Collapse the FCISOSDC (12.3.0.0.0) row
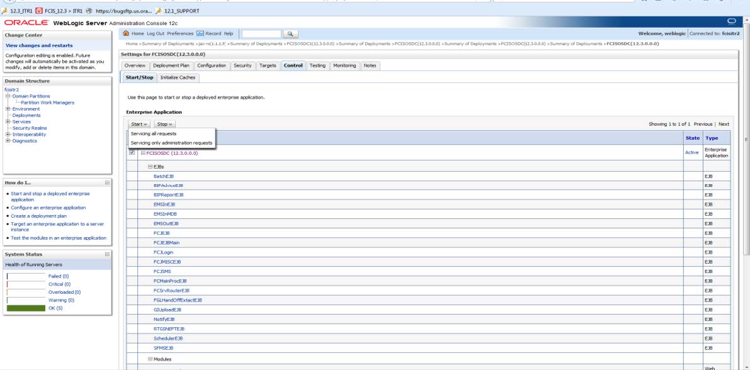Viewport: 750px width, 370px height. [143, 153]
